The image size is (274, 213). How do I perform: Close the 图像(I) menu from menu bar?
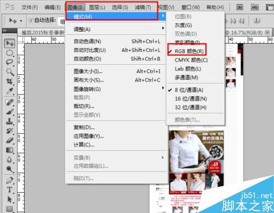tap(75, 8)
